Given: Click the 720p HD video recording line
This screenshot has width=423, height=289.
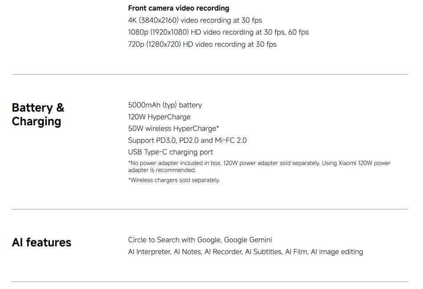Looking at the screenshot, I should (202, 44).
